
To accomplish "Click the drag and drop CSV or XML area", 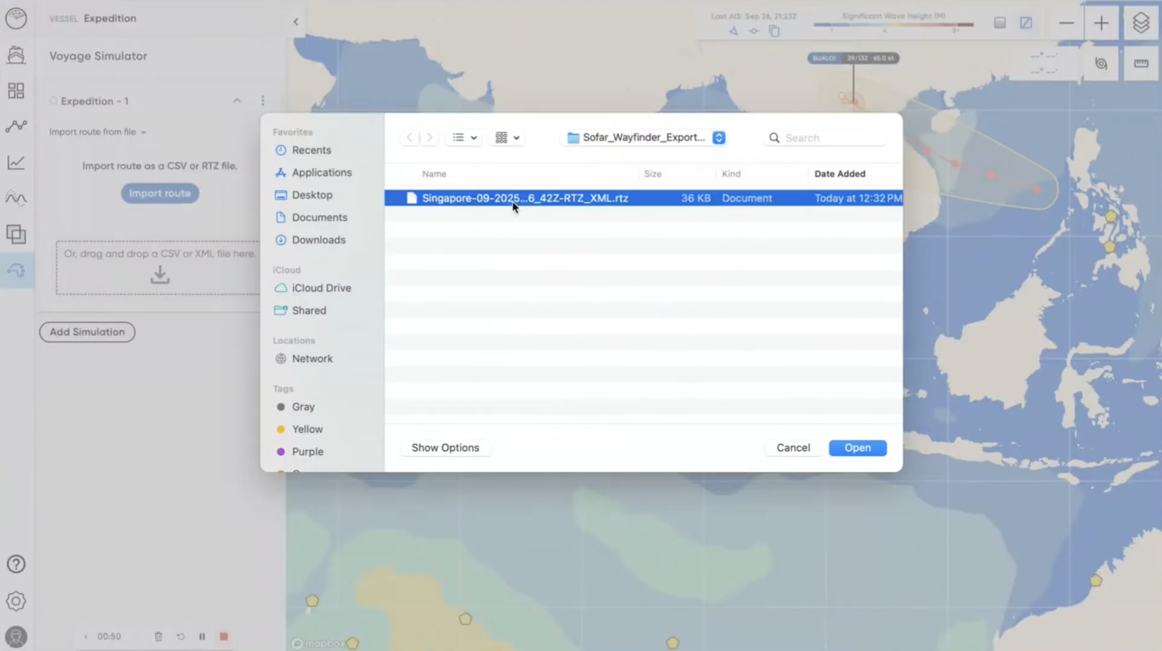I will point(159,268).
